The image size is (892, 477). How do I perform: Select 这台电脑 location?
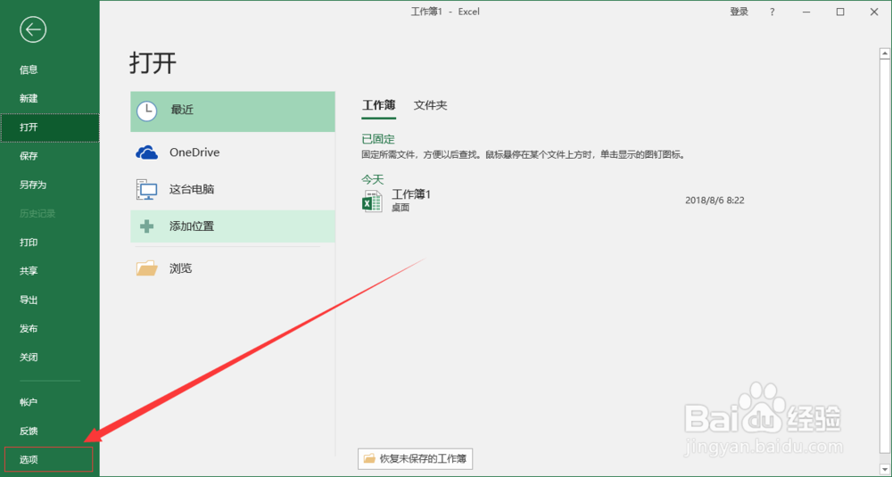coord(233,189)
